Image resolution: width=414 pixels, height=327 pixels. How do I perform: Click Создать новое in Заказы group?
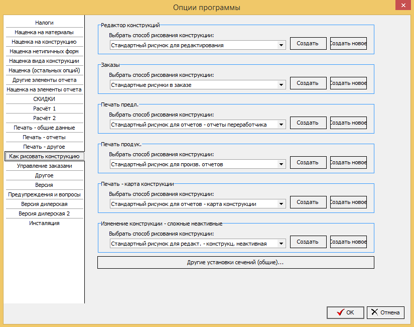pos(348,83)
